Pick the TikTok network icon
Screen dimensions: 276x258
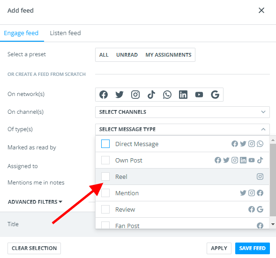click(151, 95)
